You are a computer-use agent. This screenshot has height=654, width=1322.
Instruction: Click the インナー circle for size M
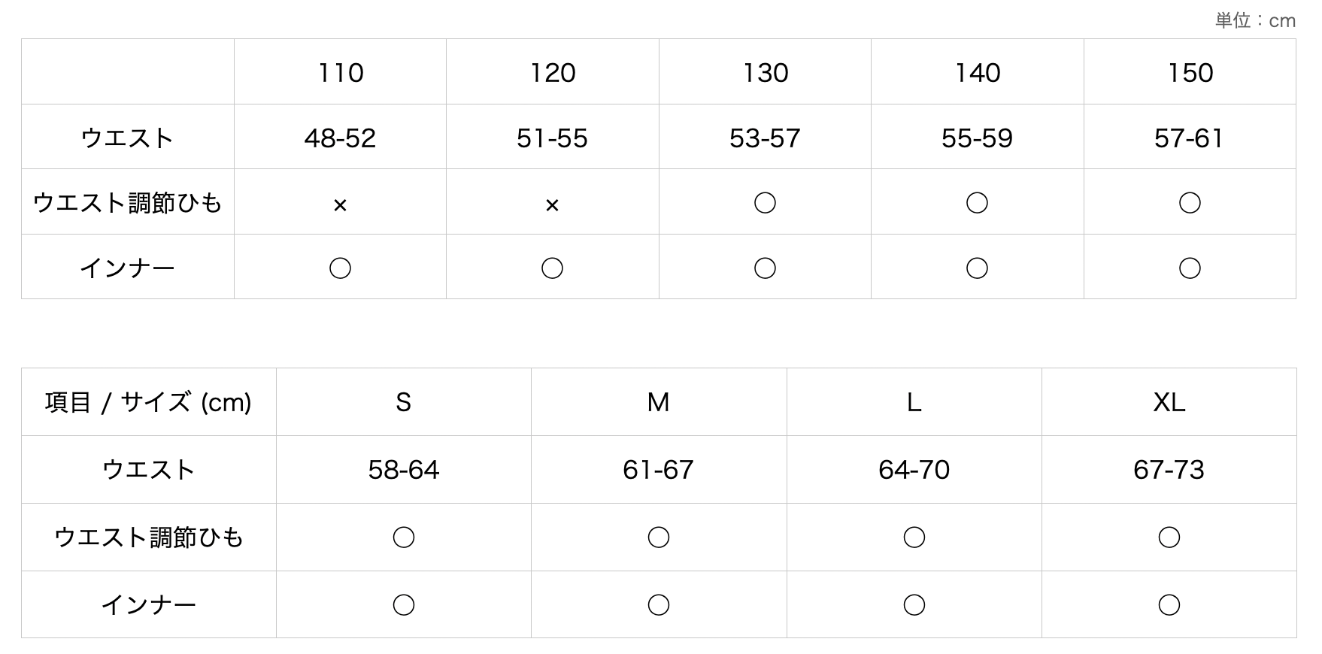pos(659,605)
